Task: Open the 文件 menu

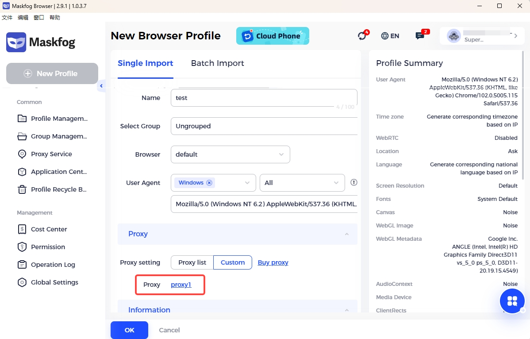Action: click(x=7, y=18)
